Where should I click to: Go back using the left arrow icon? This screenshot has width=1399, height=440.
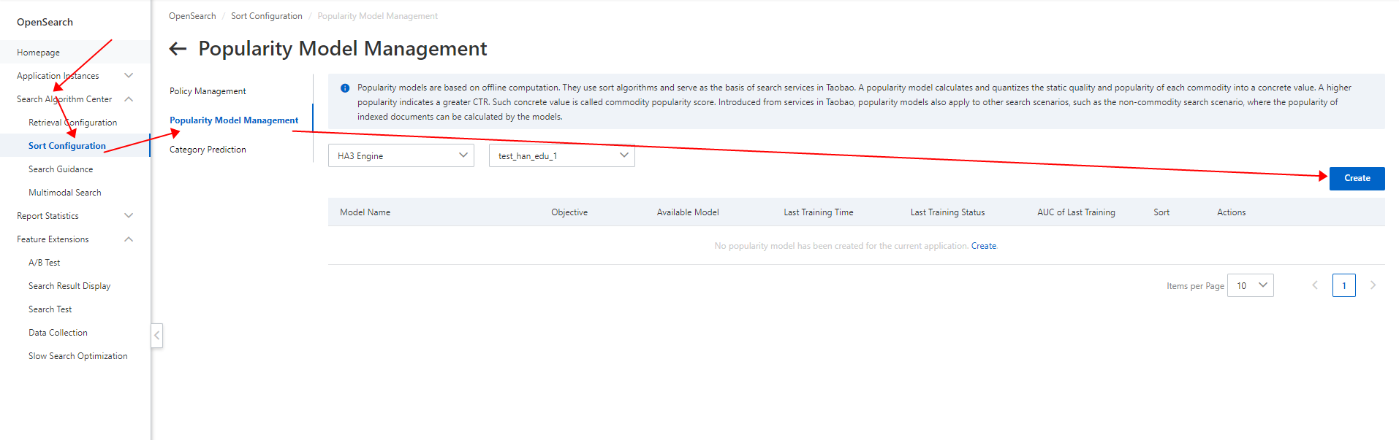178,49
